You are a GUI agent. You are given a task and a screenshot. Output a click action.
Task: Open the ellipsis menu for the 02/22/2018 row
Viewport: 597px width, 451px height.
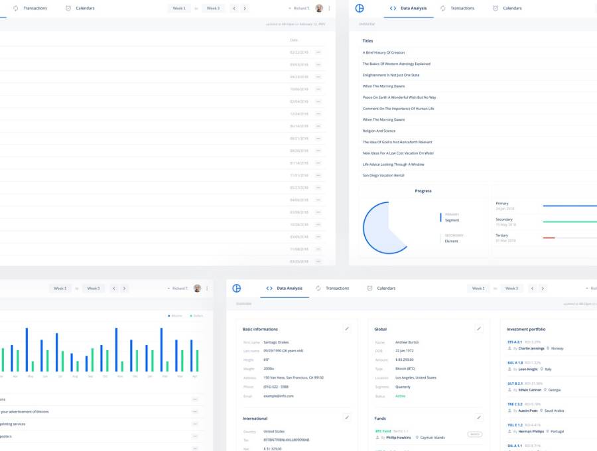pos(318,52)
